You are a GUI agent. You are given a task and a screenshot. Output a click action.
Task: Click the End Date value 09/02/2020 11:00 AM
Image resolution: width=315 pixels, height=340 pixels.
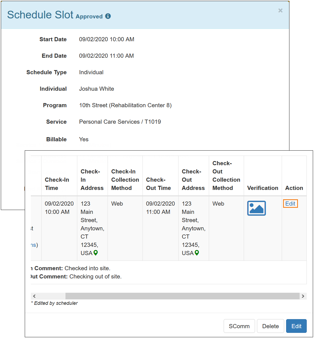click(106, 56)
